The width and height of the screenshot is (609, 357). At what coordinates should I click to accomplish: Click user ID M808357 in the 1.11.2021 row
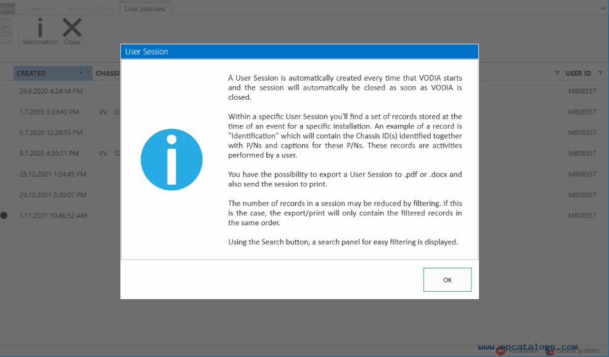(x=582, y=215)
